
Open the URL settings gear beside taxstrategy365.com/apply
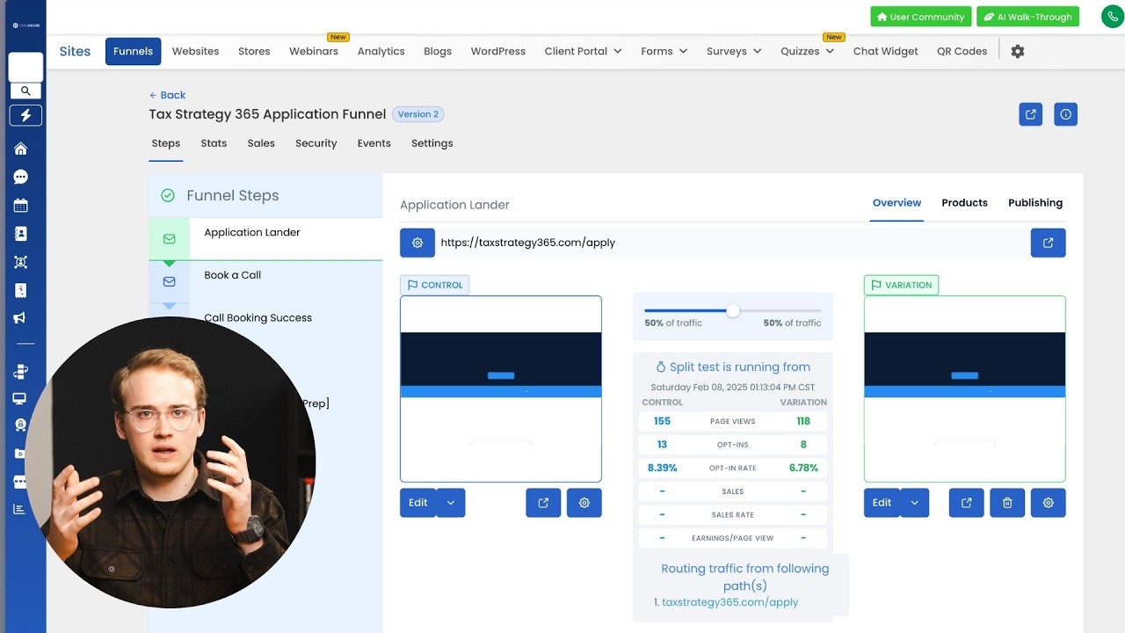[x=417, y=243]
